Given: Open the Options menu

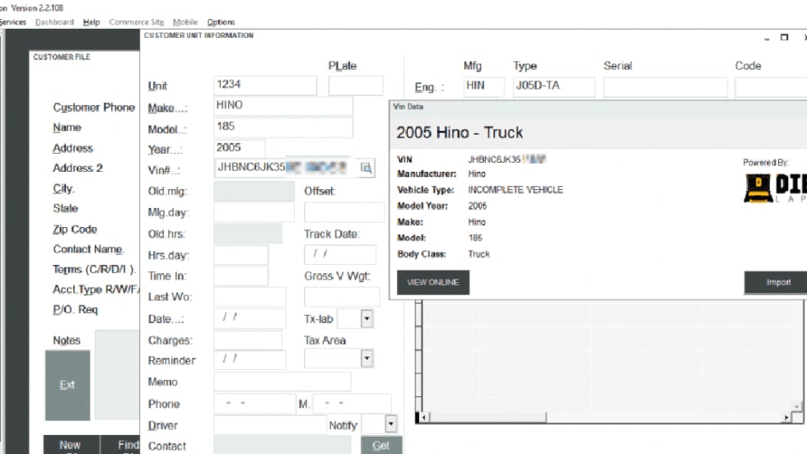Looking at the screenshot, I should (x=221, y=22).
